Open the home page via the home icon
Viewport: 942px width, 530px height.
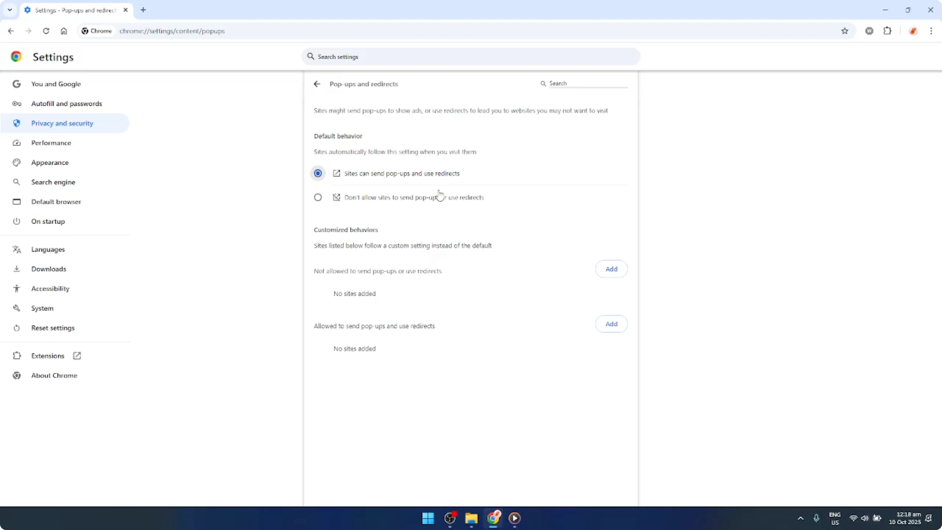[x=64, y=31]
